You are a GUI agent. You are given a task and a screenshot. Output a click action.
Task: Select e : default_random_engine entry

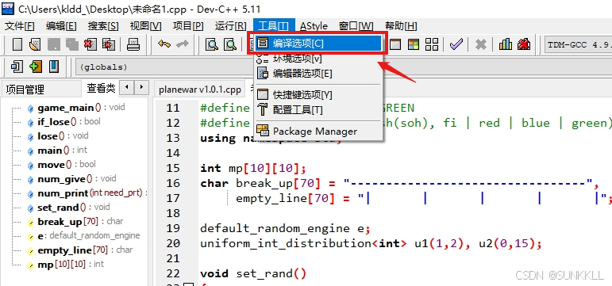click(83, 236)
